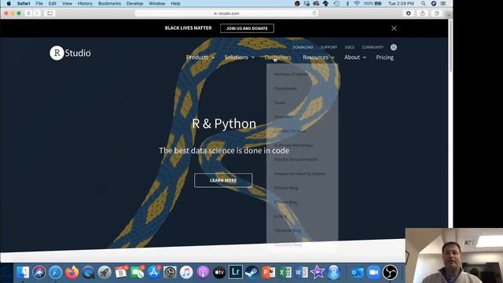Open Time Machine menu bar icon
The height and width of the screenshot is (283, 503).
(x=336, y=3)
